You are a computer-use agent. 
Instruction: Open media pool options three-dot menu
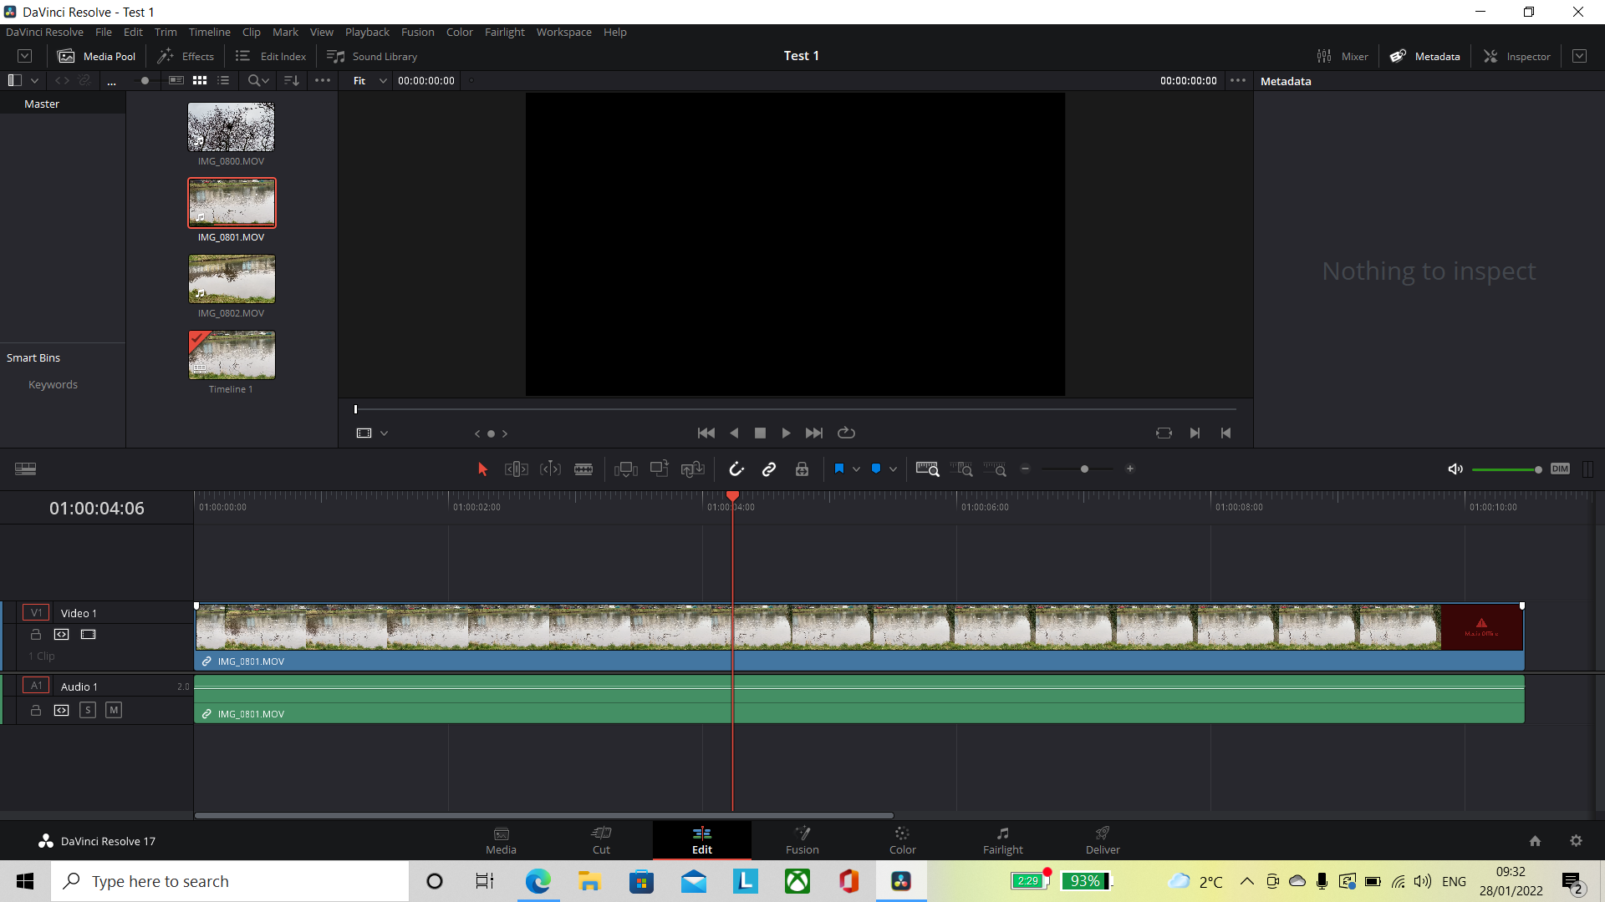coord(323,81)
